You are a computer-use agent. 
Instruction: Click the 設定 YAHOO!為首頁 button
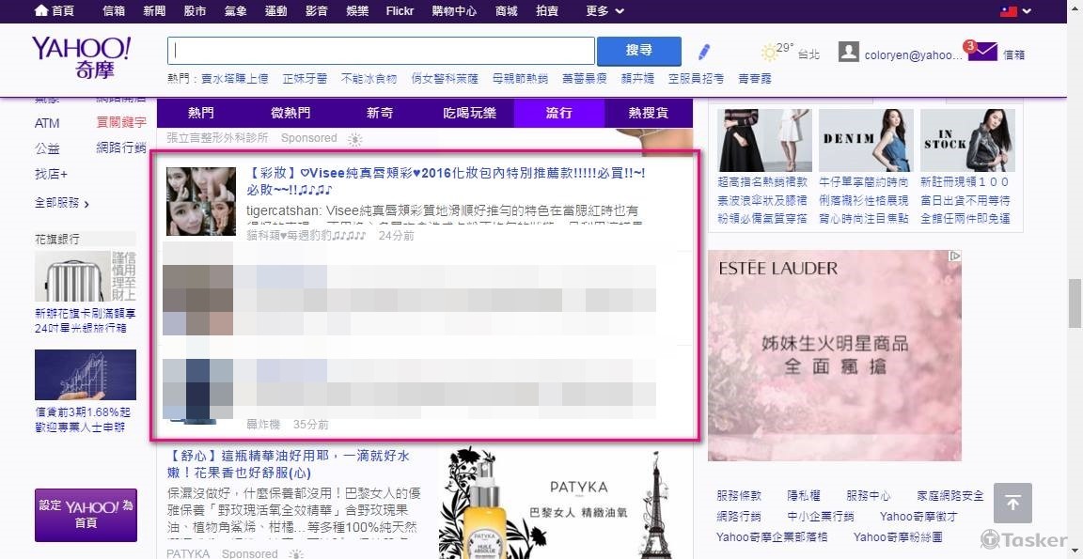click(86, 515)
